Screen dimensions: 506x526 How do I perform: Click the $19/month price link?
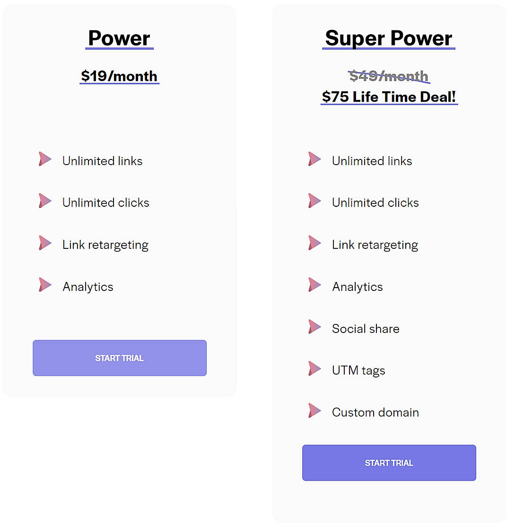tap(119, 76)
